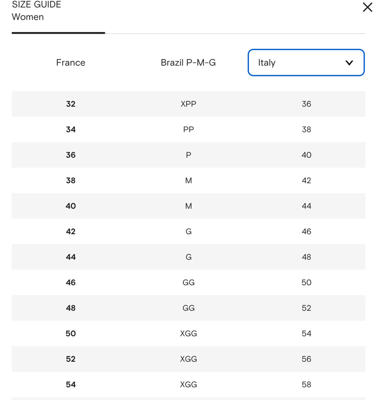
Task: Select the Italy size 40 cell
Action: click(306, 155)
